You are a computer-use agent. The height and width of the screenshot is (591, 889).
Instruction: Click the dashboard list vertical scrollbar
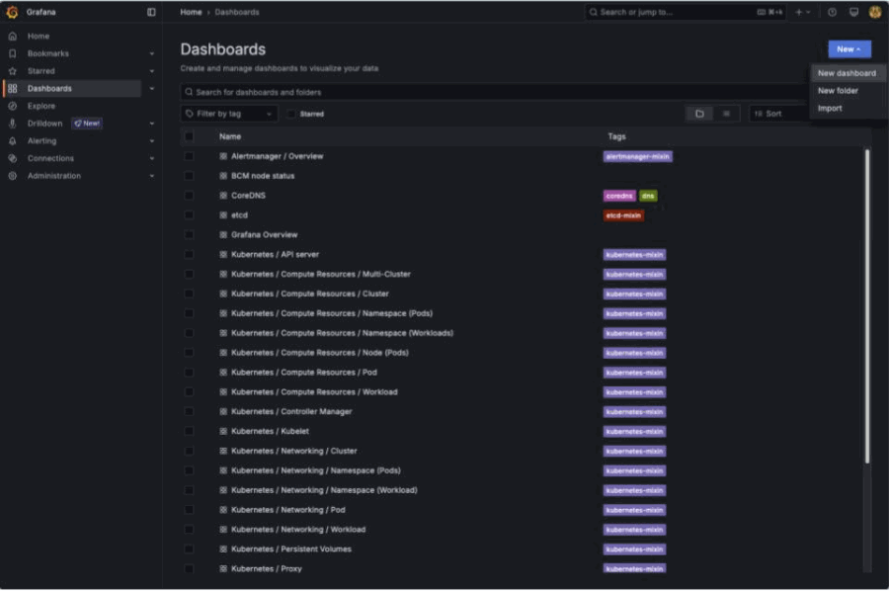[867, 306]
